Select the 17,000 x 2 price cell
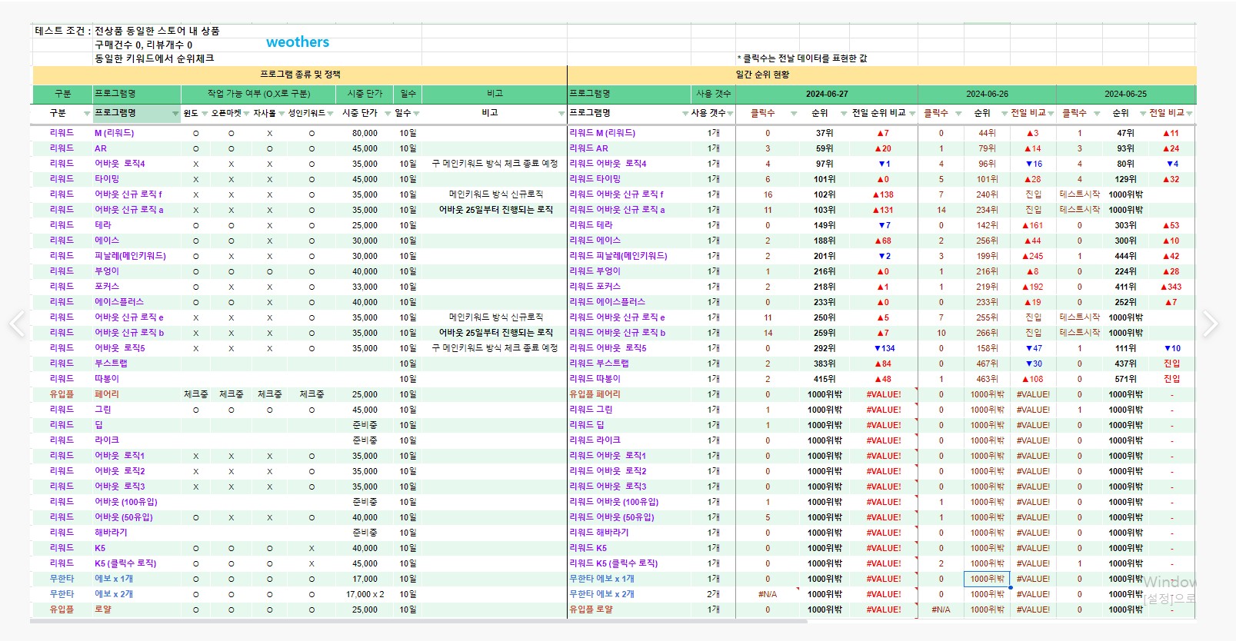1236x641 pixels. (365, 594)
